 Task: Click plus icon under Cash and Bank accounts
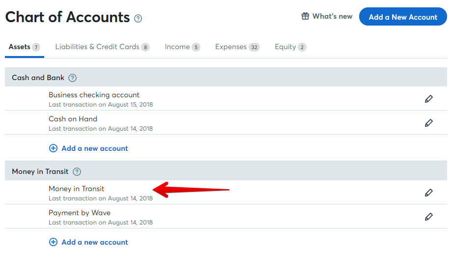pyautogui.click(x=53, y=148)
